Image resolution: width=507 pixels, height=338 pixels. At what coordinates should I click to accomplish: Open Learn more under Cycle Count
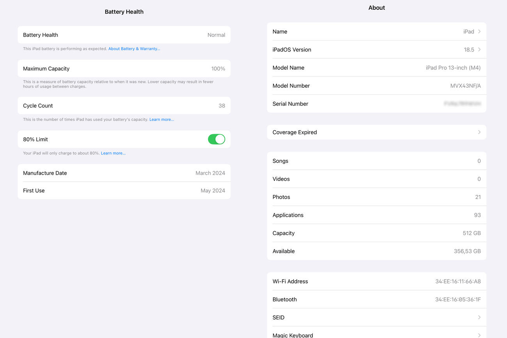point(161,120)
